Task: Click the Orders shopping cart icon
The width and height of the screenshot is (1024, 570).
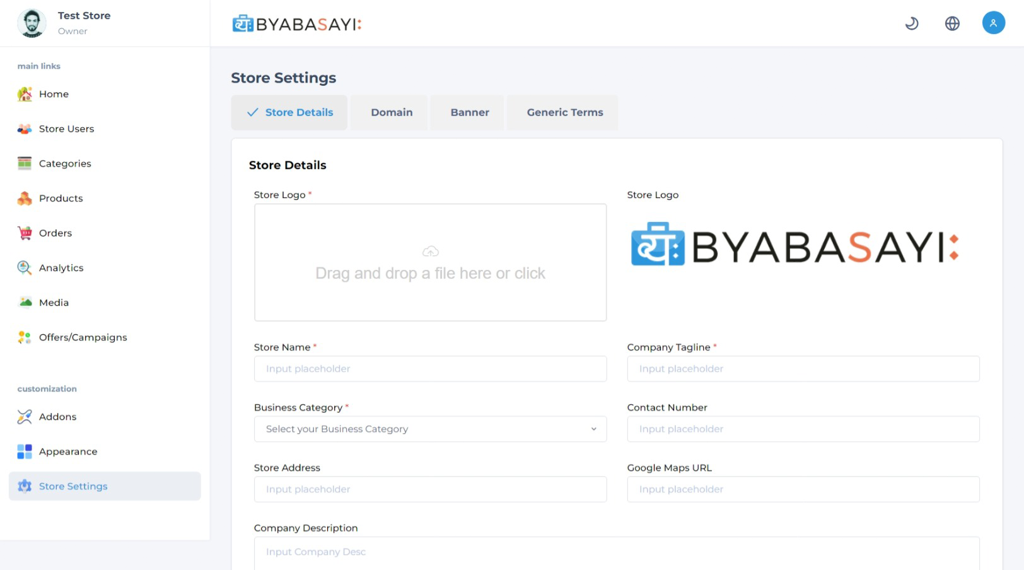Action: (x=25, y=233)
